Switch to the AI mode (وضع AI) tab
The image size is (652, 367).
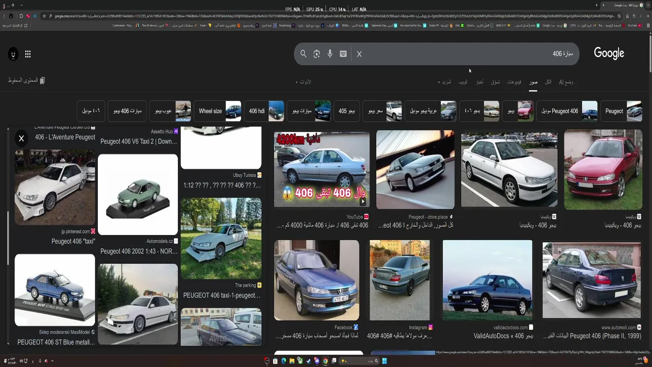coord(566,82)
